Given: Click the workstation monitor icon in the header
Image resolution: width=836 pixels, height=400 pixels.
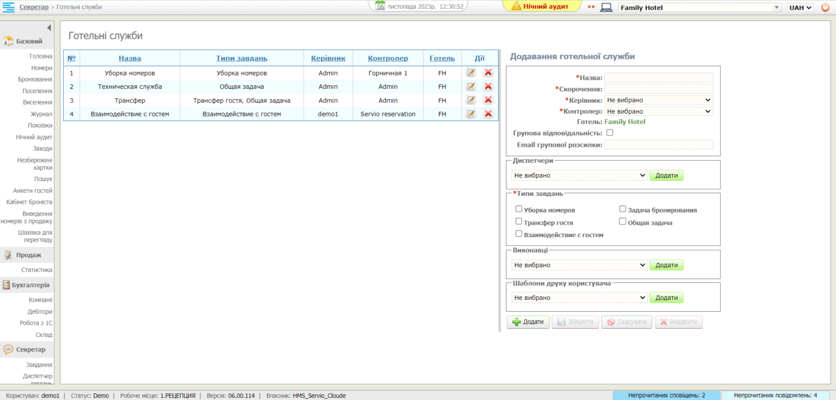Looking at the screenshot, I should (x=606, y=7).
